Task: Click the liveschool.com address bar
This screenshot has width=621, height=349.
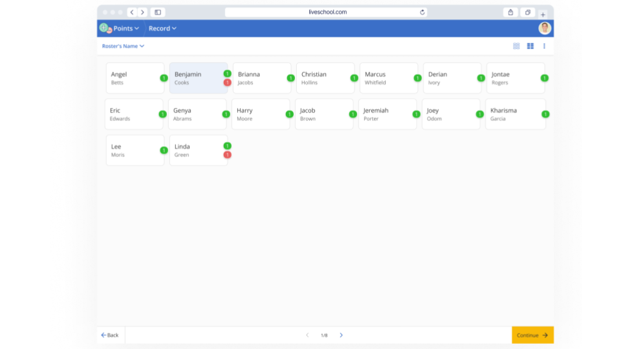Action: click(x=325, y=12)
